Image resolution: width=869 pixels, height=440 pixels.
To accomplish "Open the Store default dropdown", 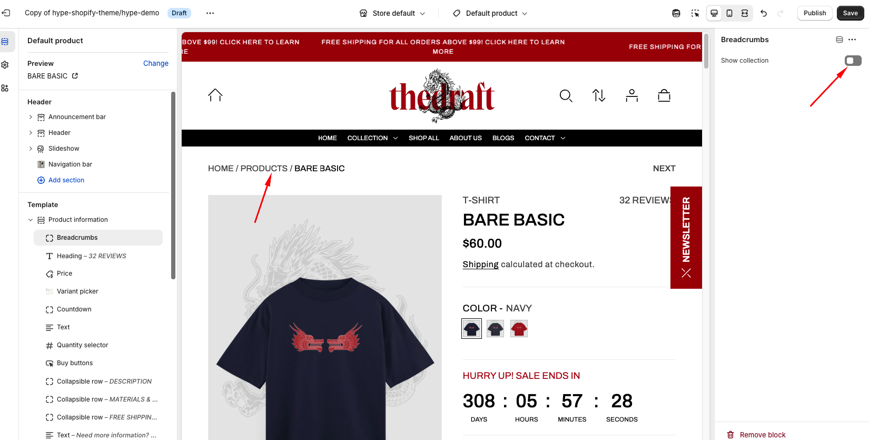I will (x=392, y=13).
